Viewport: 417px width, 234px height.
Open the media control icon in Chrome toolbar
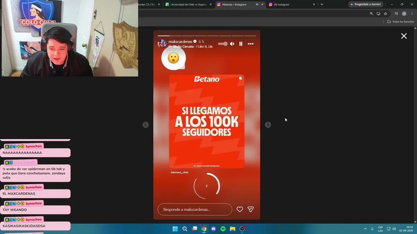pyautogui.click(x=396, y=14)
